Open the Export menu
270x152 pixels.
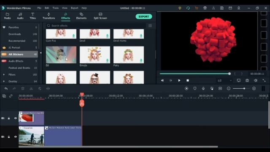(x=74, y=8)
